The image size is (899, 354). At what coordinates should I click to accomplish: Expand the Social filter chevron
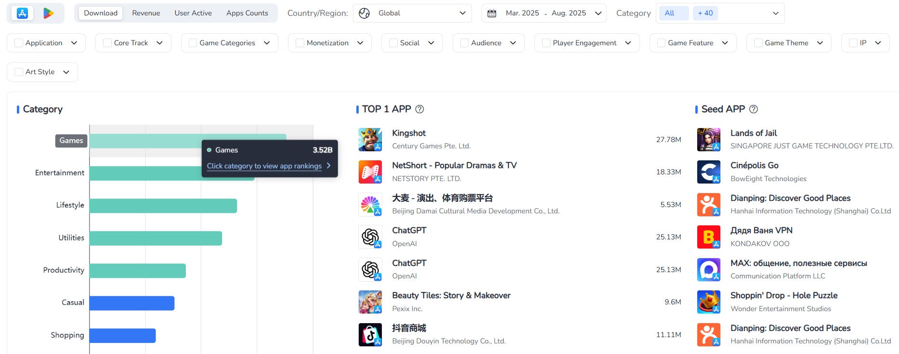(431, 43)
